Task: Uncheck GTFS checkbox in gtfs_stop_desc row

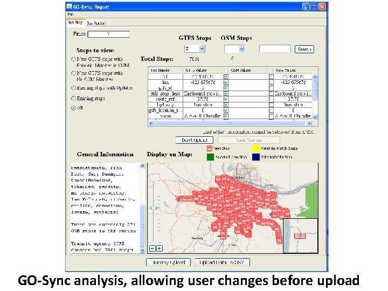Action: coord(226,94)
